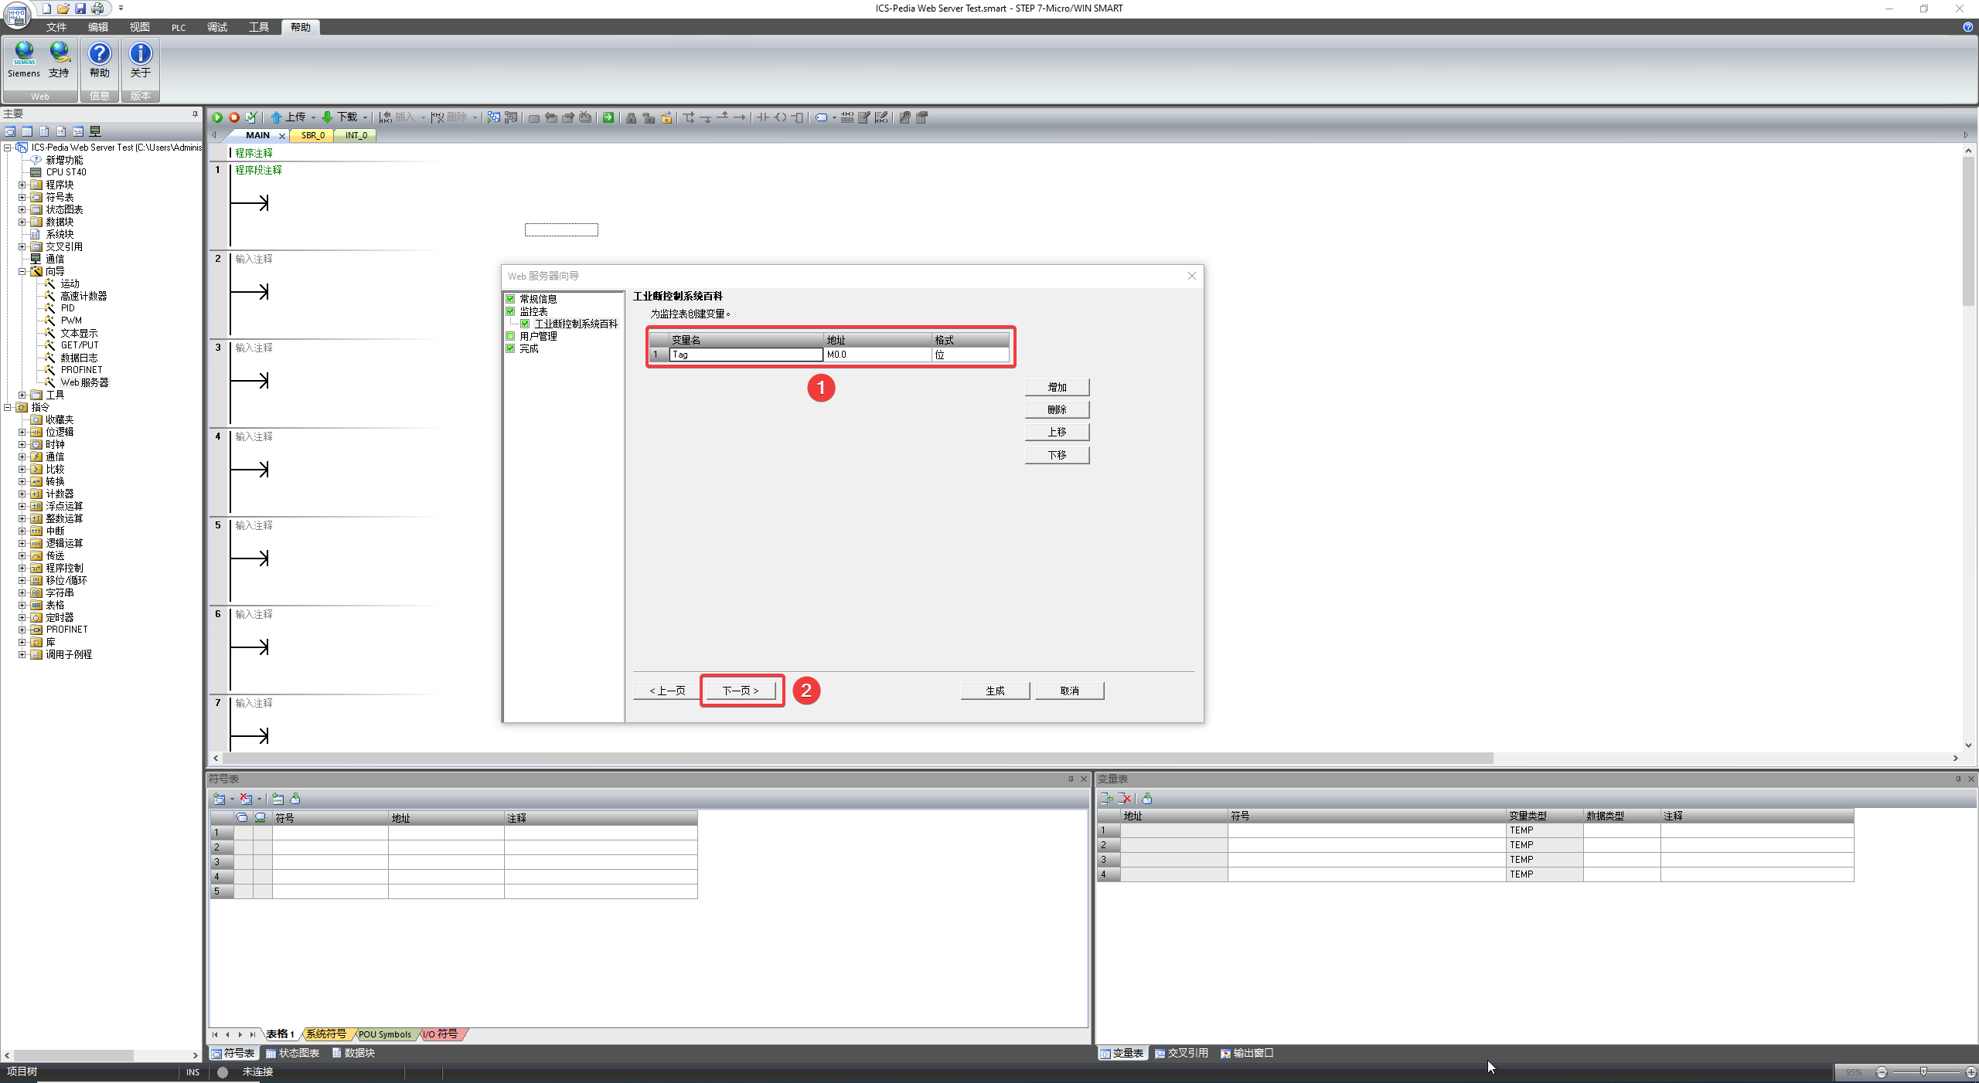The height and width of the screenshot is (1083, 1979).
Task: Open the Download dropdown arrow
Action: (365, 118)
